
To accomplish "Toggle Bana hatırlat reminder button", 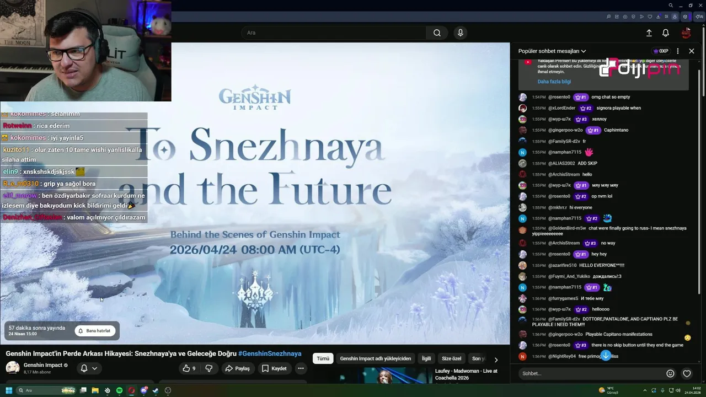I will 94,331.
